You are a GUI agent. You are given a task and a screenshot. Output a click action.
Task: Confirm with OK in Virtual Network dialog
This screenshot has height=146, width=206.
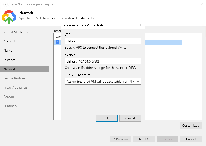click(x=107, y=118)
